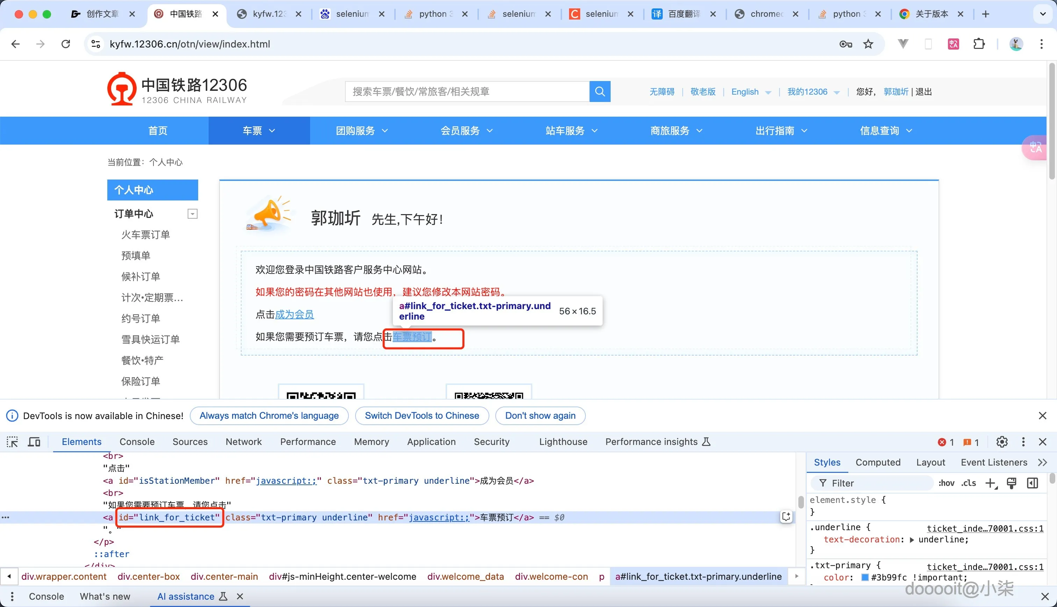Toggle the device toolbar

[x=34, y=441]
